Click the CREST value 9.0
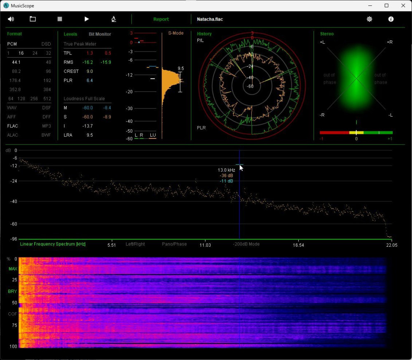The width and height of the screenshot is (412, 360). (89, 72)
